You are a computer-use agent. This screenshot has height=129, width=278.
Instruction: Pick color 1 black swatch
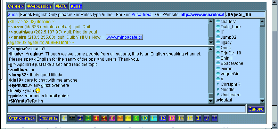tap(72, 118)
